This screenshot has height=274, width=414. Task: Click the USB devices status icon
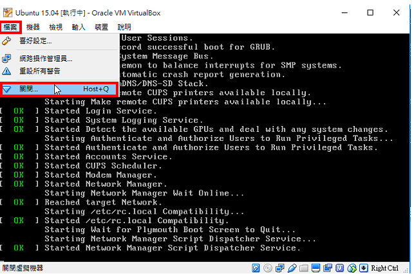292,268
